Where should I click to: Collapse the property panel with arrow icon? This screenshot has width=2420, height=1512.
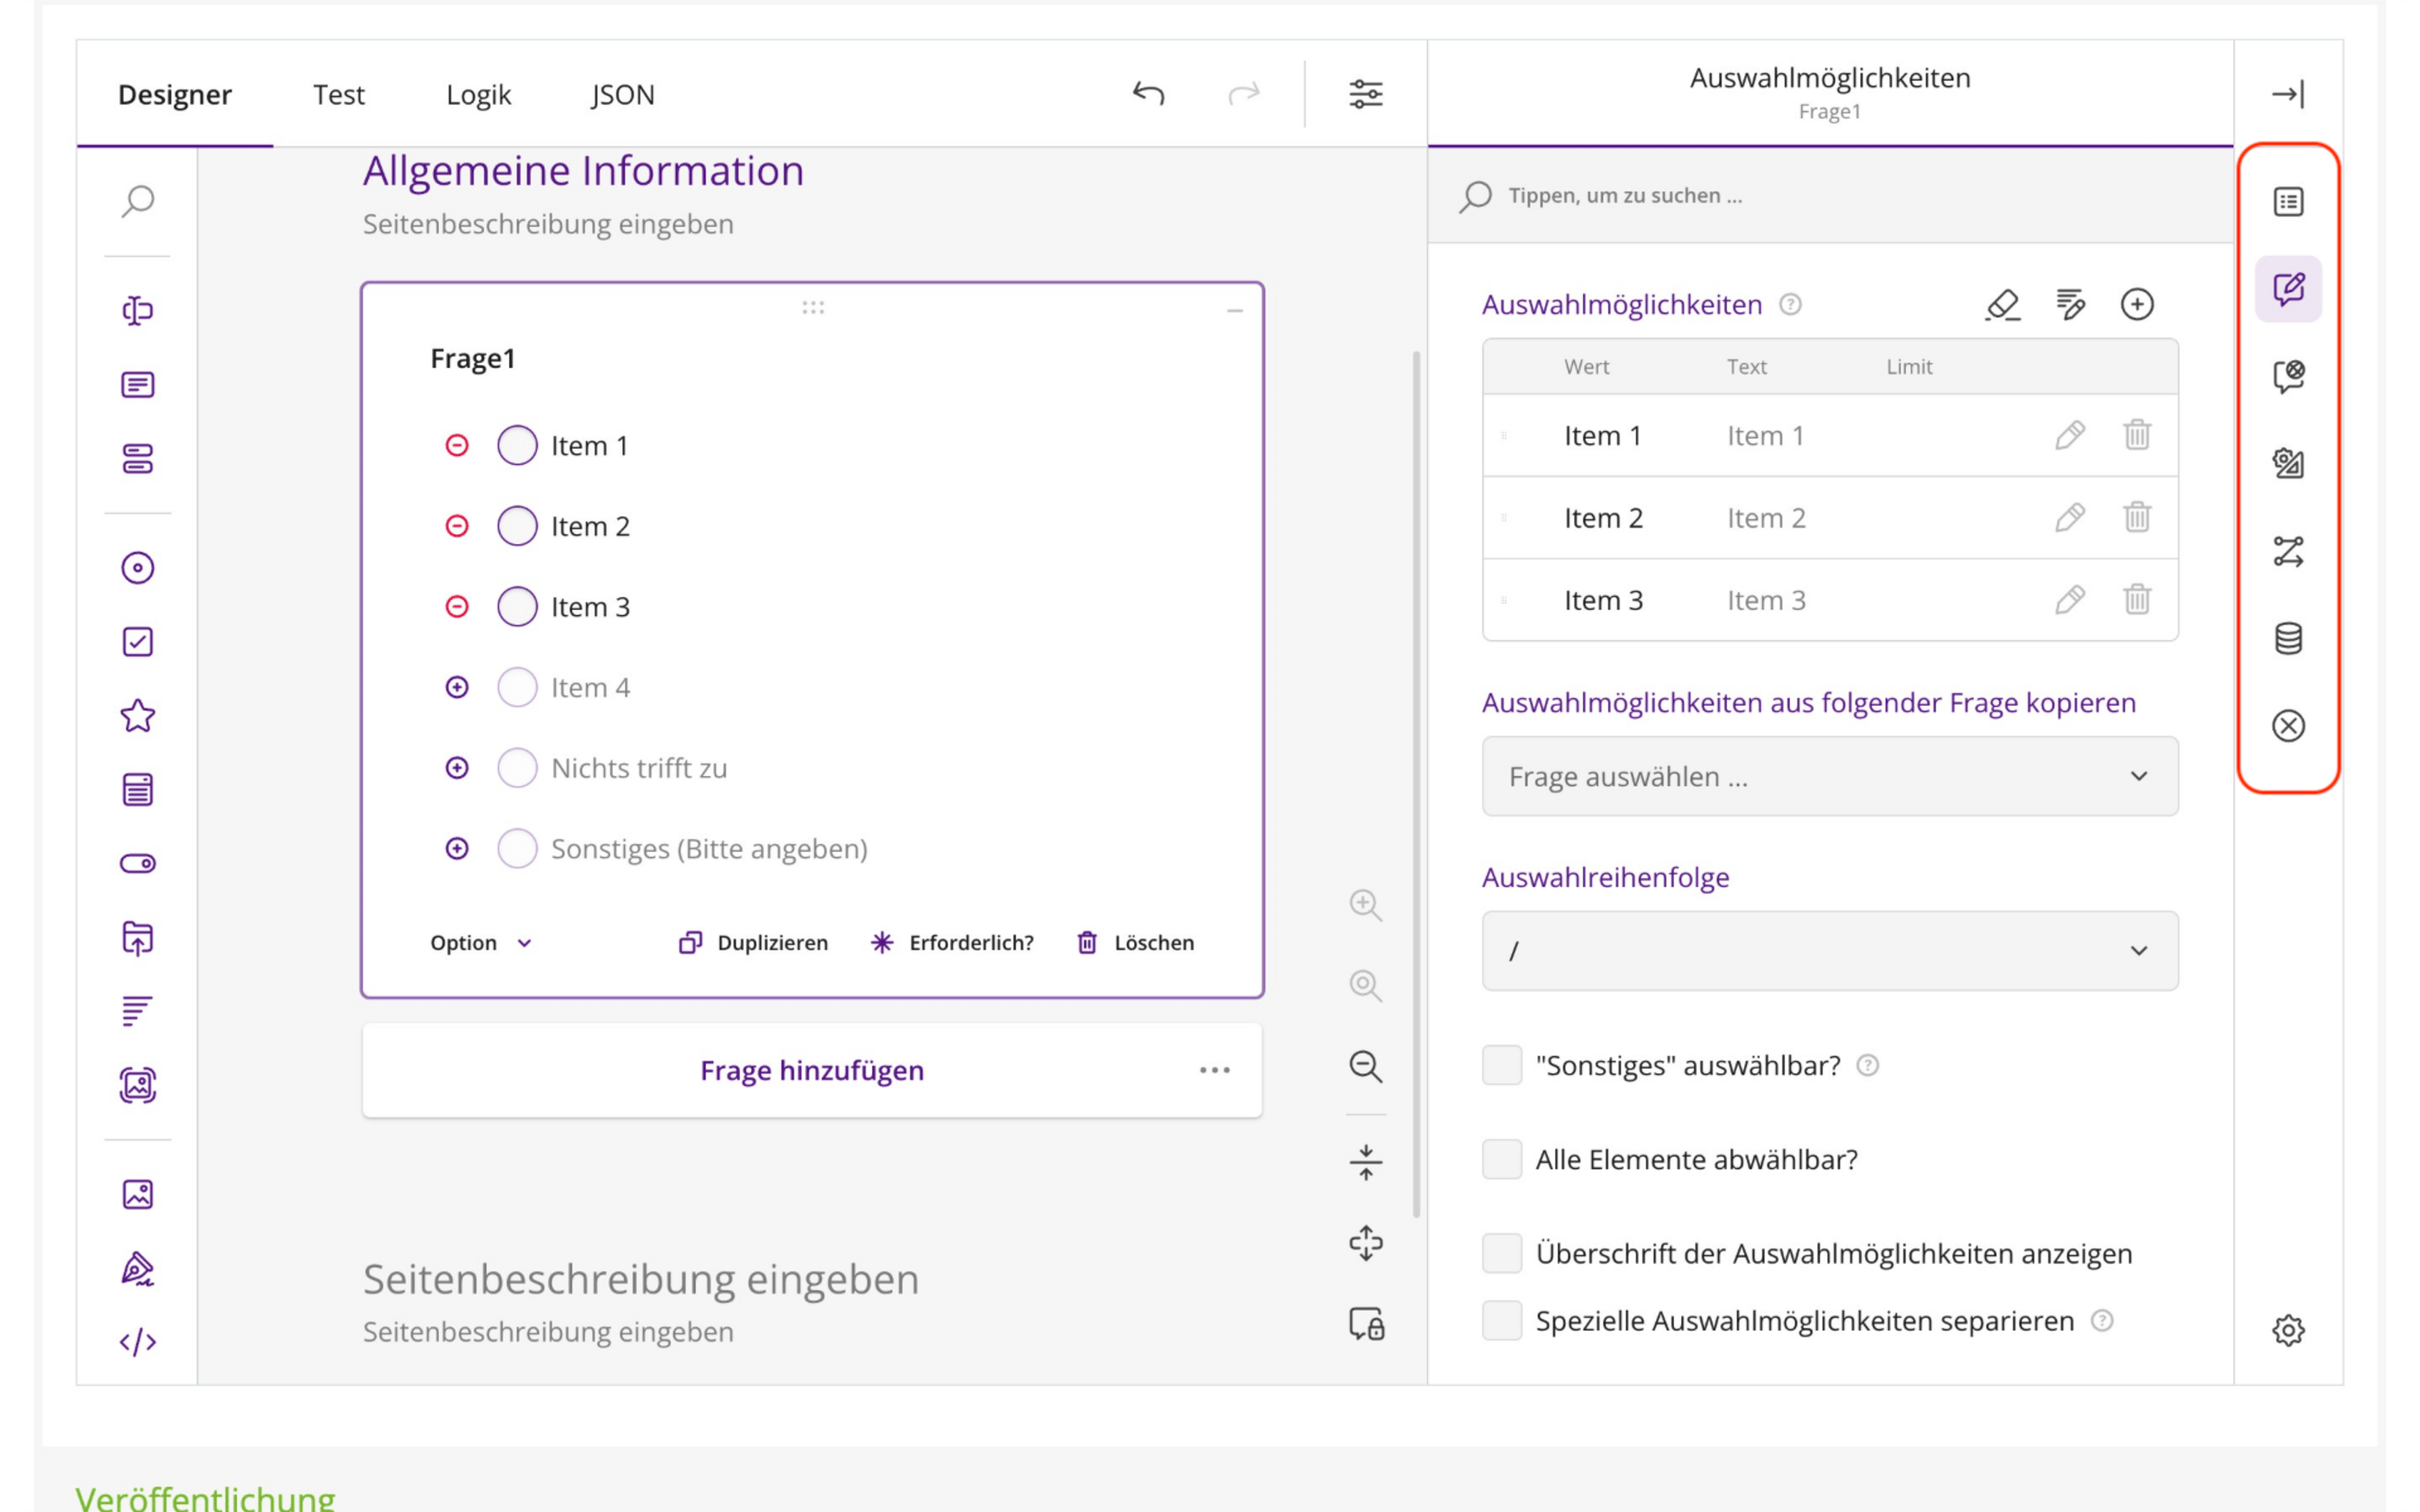[x=2288, y=94]
